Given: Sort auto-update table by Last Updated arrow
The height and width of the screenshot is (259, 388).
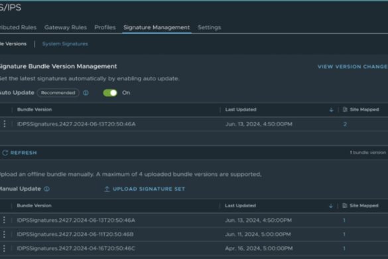Looking at the screenshot, I should coord(332,110).
